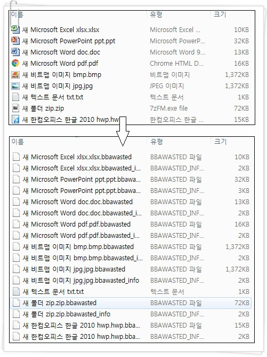Click the '3KB' size cell

(244, 191)
